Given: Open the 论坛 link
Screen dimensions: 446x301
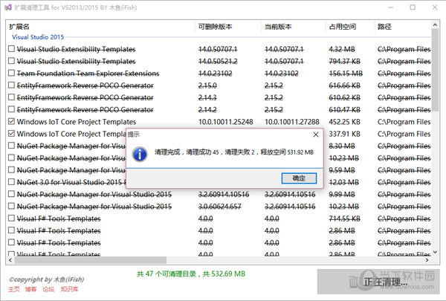Looking at the screenshot, I should pyautogui.click(x=48, y=289).
